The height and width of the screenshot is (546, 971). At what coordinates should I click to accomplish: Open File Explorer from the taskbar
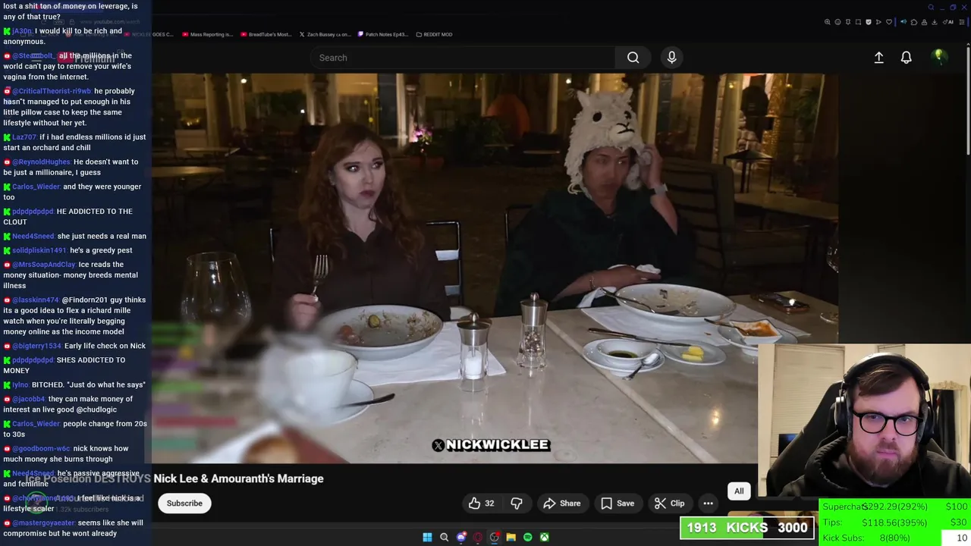click(511, 537)
